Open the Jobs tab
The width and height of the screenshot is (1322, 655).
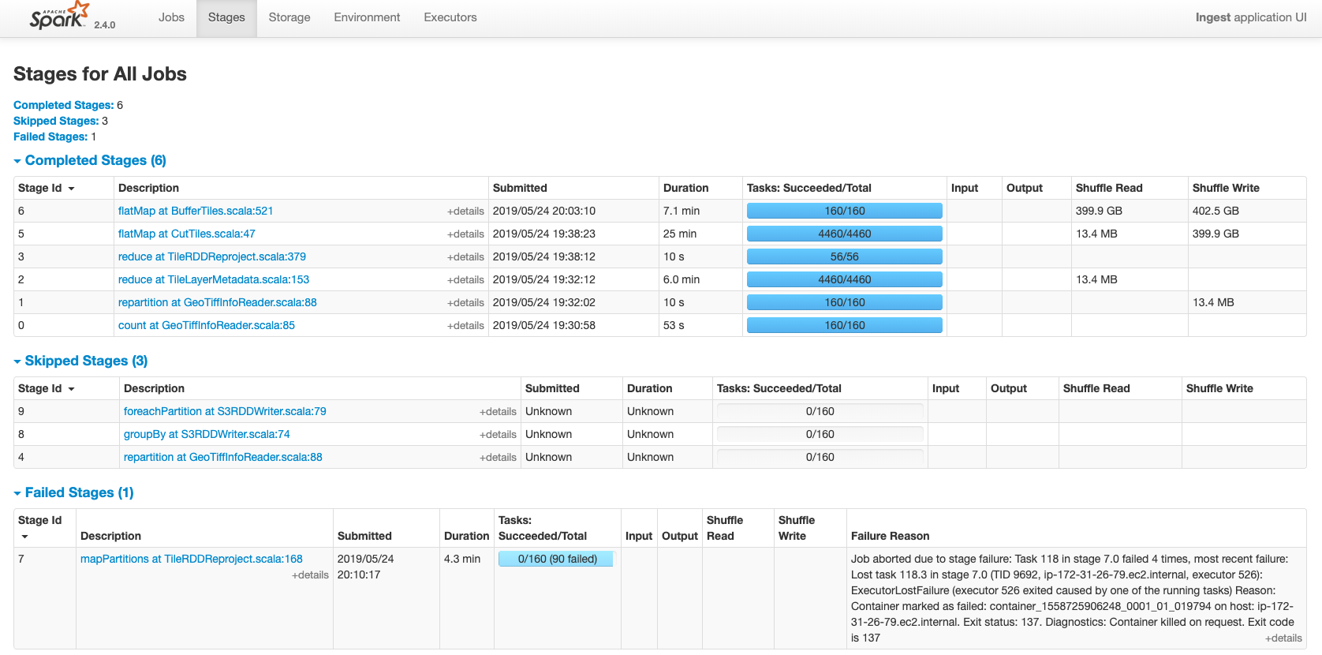click(x=171, y=17)
